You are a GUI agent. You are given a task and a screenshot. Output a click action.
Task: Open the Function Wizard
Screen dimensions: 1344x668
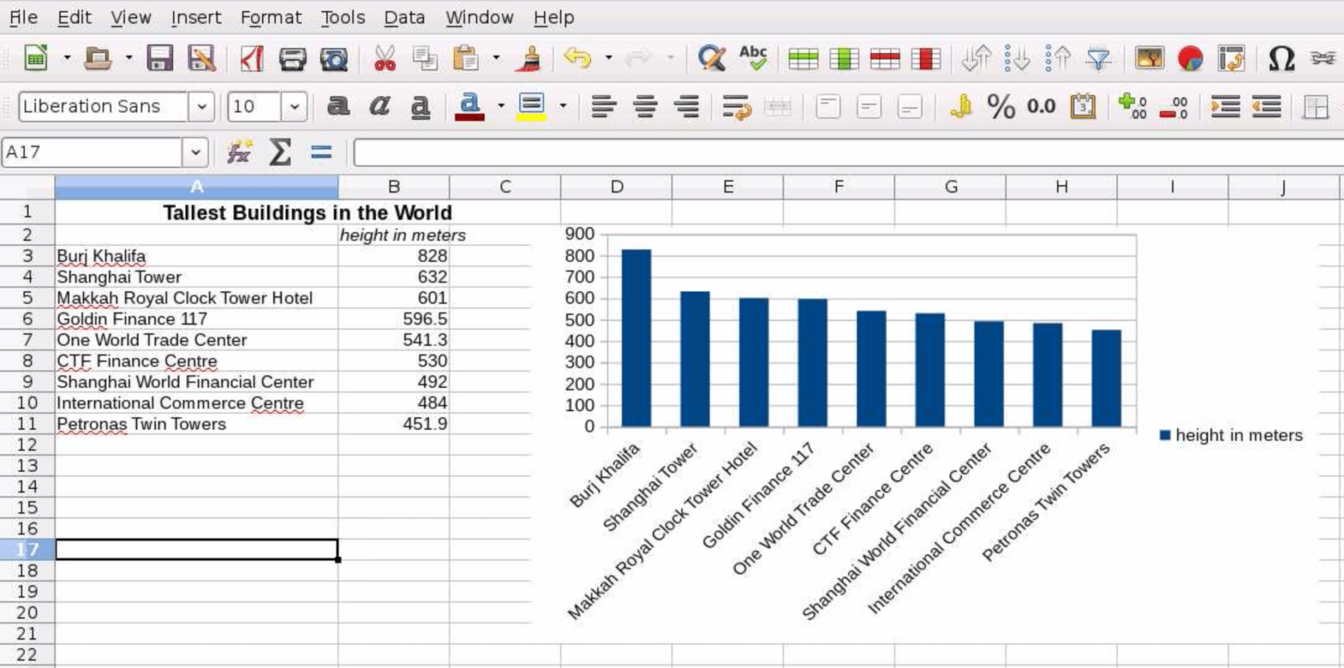coord(238,152)
